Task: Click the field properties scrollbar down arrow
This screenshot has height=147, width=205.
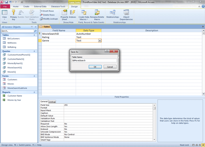Action: pos(155,139)
